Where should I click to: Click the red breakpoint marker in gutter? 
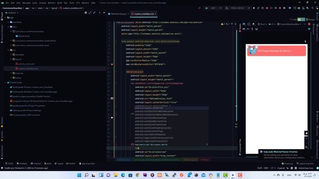(112, 64)
